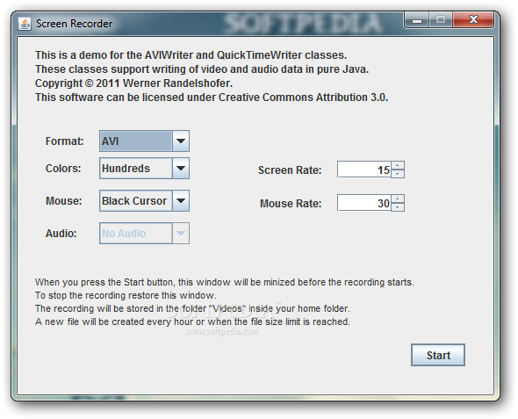Close the Screen Recorder window
This screenshot has width=518, height=419.
click(x=473, y=20)
